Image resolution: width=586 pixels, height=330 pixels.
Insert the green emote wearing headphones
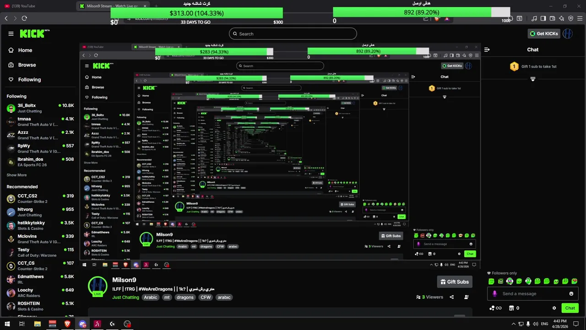click(528, 281)
